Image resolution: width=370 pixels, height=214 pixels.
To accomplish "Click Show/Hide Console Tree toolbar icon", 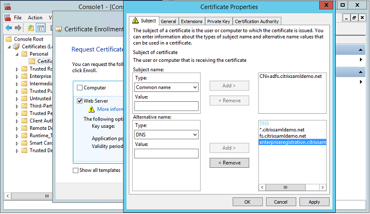I will 42,28.
